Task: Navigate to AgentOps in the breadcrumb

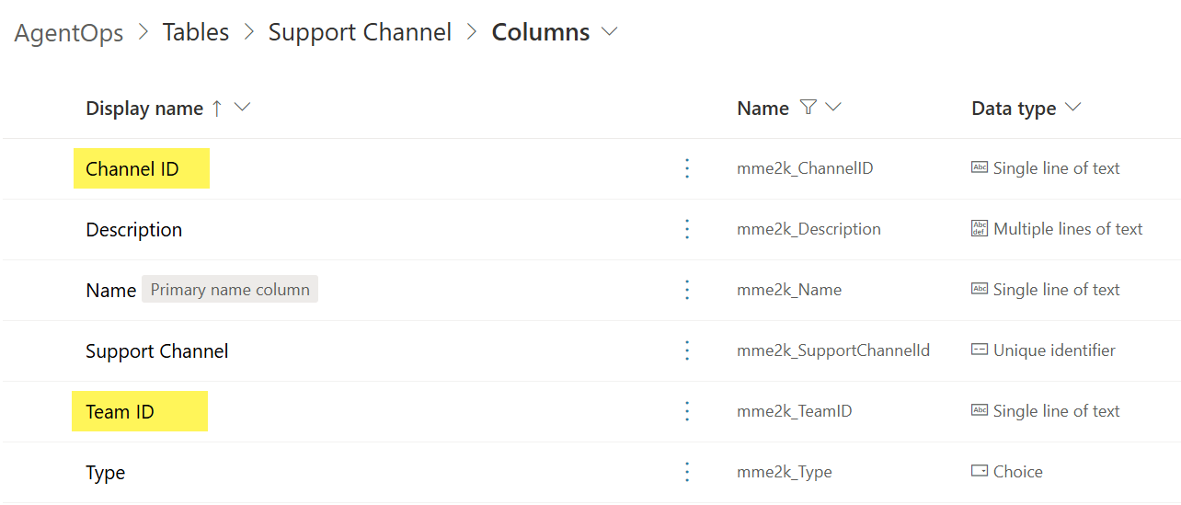Action: (x=69, y=33)
